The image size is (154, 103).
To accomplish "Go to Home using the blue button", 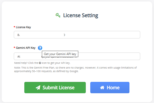I will click(x=110, y=88).
